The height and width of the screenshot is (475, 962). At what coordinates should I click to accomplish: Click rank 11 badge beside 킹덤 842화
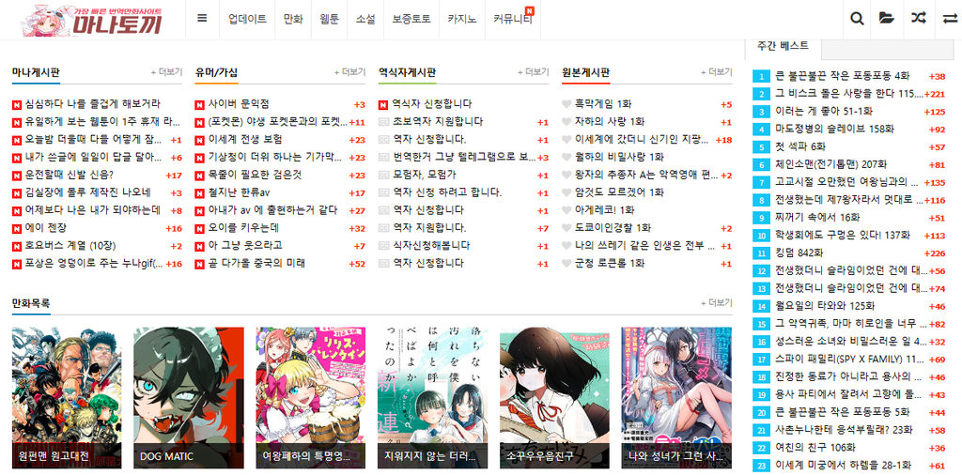point(761,253)
